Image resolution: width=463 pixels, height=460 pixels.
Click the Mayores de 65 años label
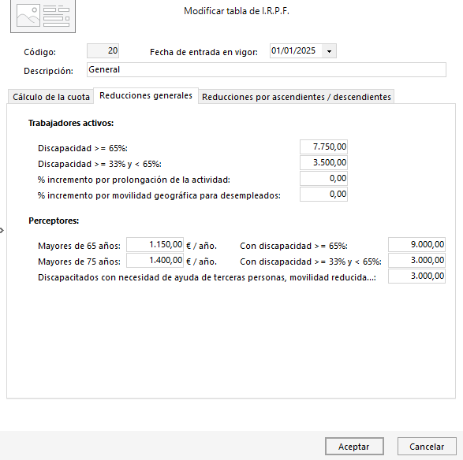tap(79, 246)
